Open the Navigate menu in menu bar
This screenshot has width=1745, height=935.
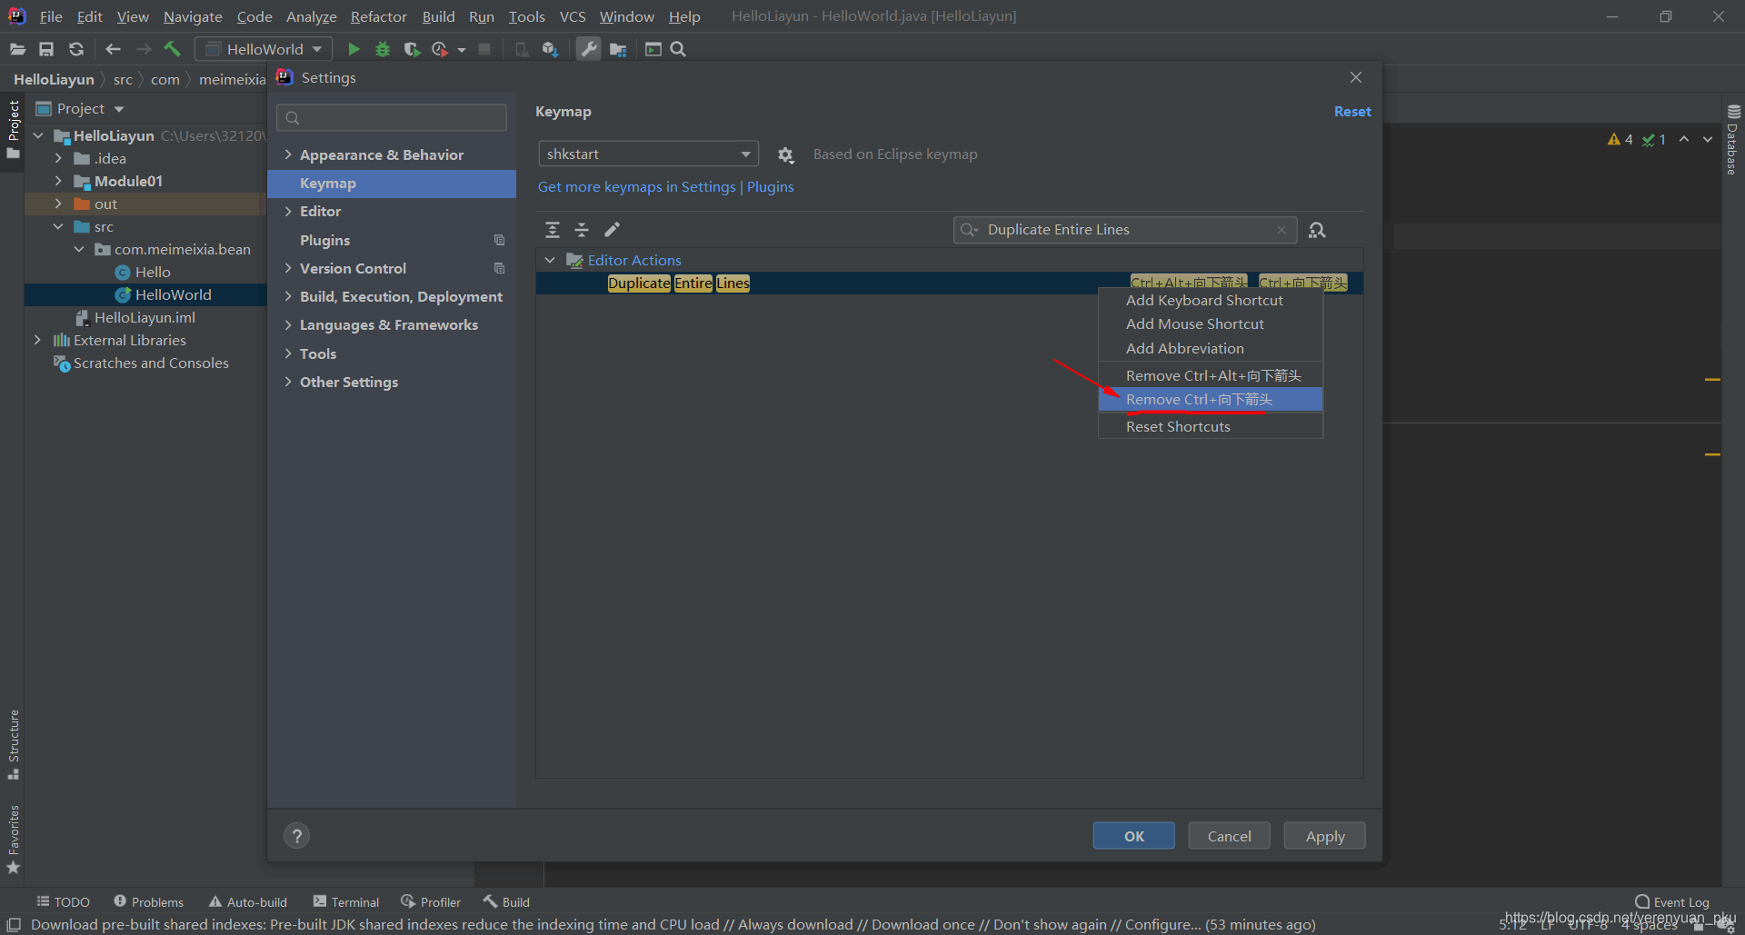[x=193, y=16]
